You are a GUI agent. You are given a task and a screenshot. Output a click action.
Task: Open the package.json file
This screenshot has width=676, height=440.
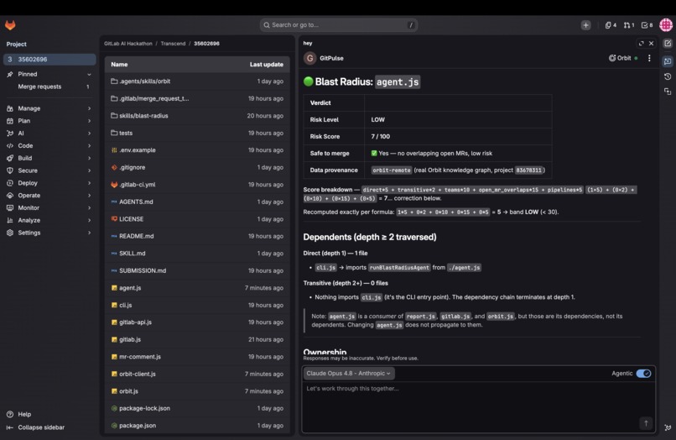point(138,426)
